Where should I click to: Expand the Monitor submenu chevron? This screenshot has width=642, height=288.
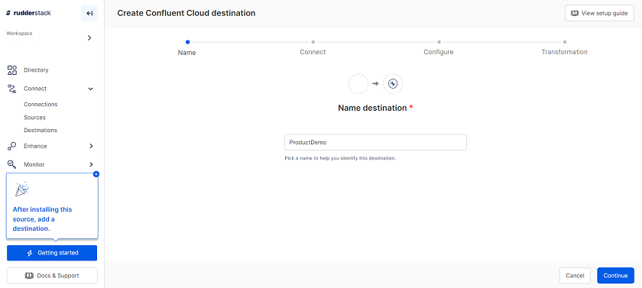[x=91, y=164]
